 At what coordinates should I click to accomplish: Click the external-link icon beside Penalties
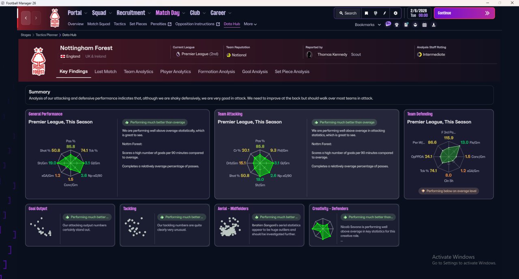click(x=170, y=24)
